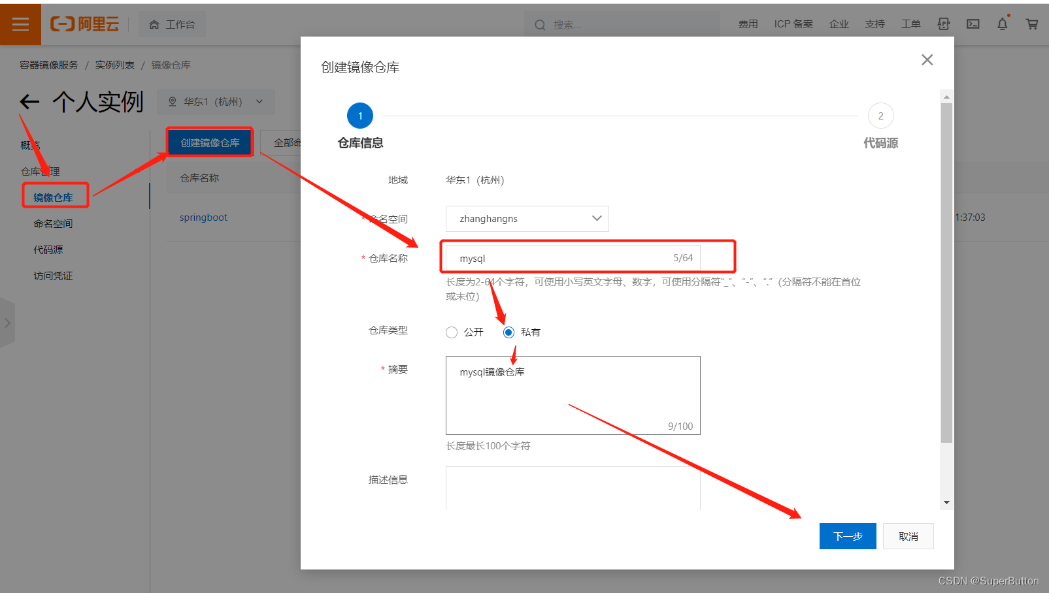The width and height of the screenshot is (1049, 593).
Task: Select 代码源 in the sidebar
Action: point(48,249)
